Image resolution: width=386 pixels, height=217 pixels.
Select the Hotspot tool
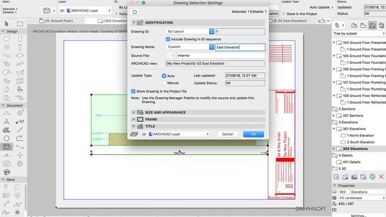coord(17,212)
